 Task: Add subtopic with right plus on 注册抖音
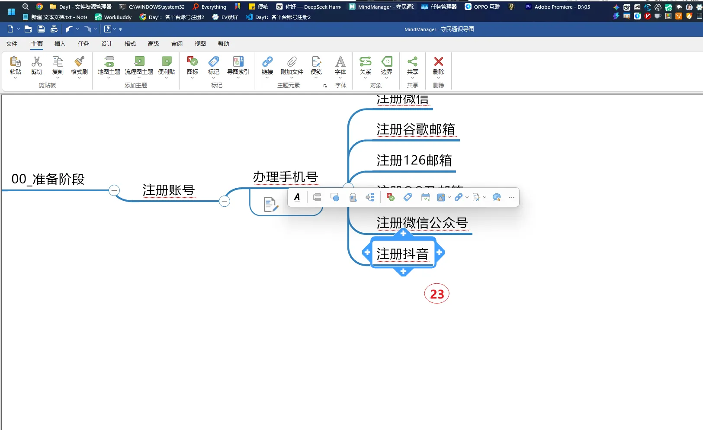point(440,252)
